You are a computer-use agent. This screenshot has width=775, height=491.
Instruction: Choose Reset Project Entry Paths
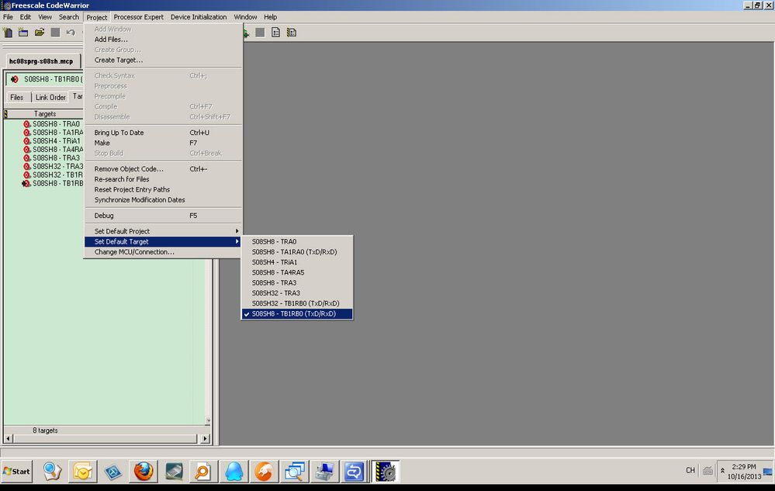[163, 190]
